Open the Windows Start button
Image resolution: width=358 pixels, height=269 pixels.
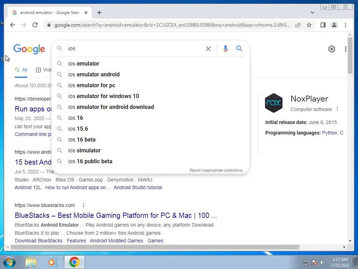click(x=9, y=262)
